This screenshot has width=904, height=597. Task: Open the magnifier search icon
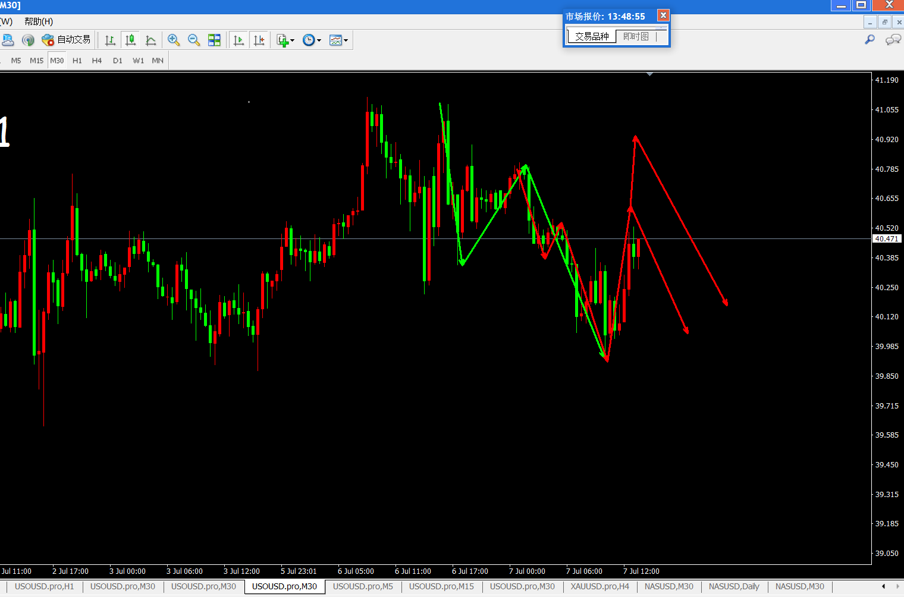point(870,40)
